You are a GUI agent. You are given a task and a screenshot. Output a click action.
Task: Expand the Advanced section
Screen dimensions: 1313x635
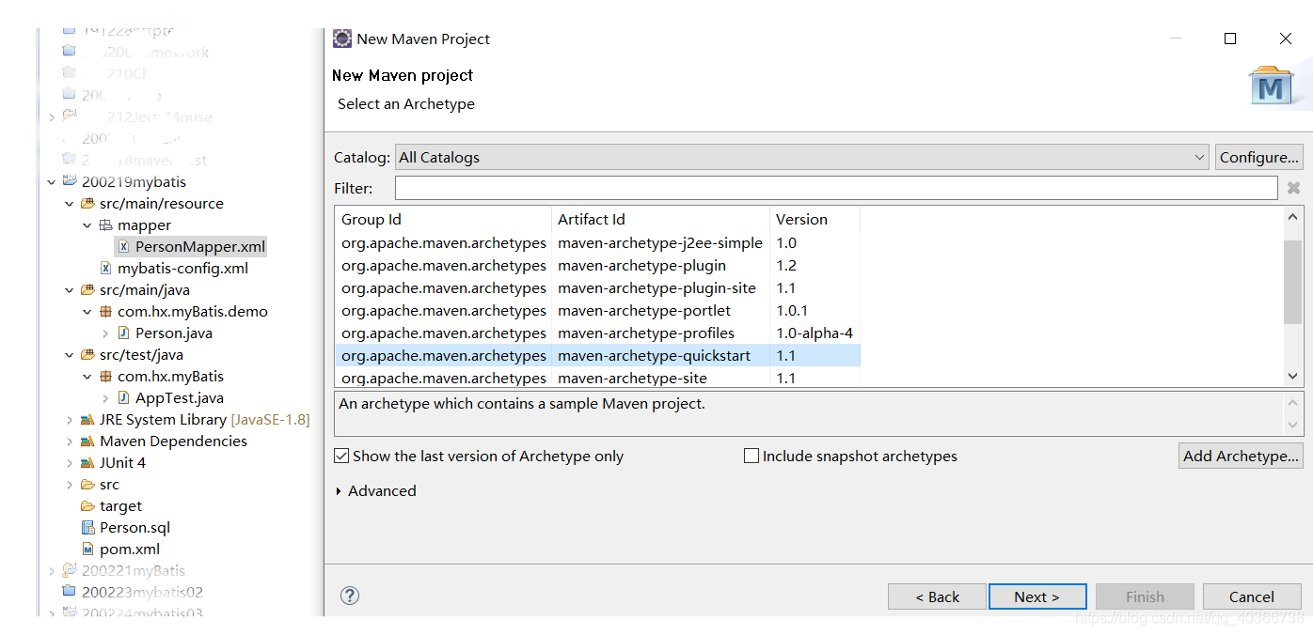coord(340,491)
